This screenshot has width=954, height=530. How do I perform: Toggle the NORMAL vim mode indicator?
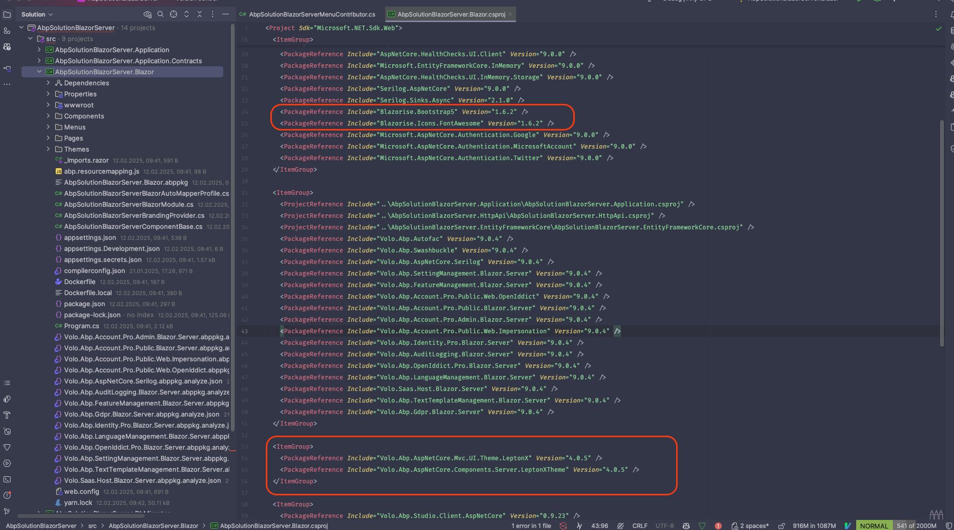coord(874,525)
